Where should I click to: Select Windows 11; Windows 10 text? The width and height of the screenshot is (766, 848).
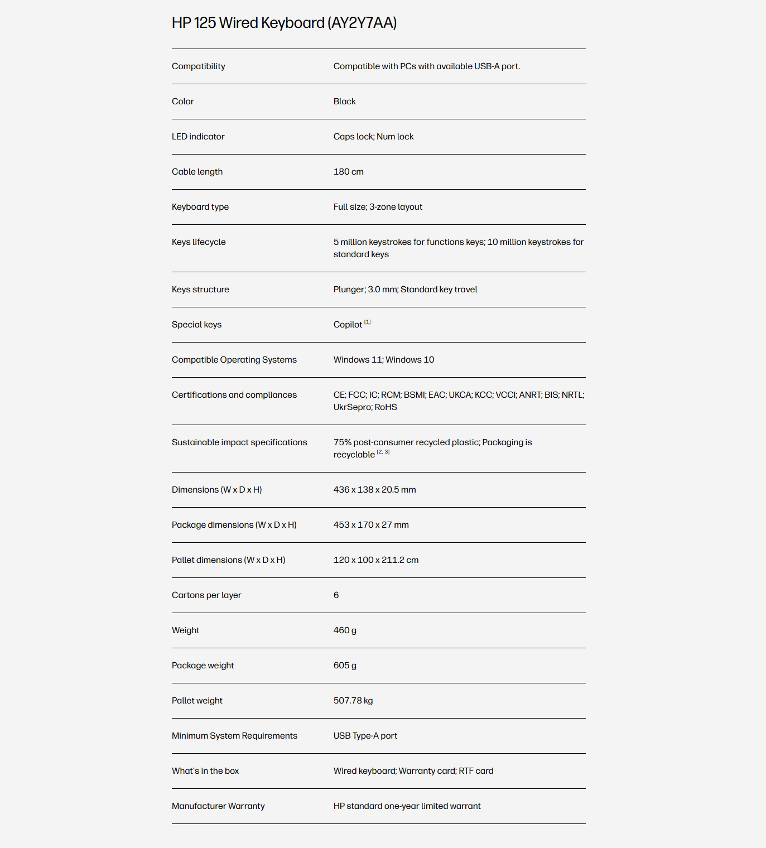click(x=384, y=360)
